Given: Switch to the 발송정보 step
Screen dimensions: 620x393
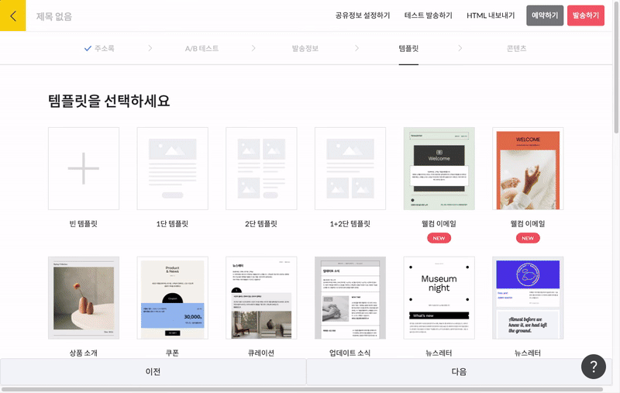Looking at the screenshot, I should click(x=305, y=48).
